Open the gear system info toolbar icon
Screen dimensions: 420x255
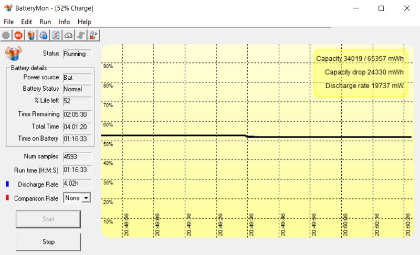[x=44, y=35]
